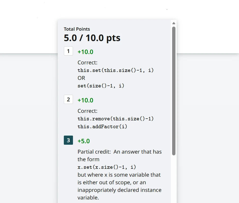Click the this.set(this.size()-1, i) code line
This screenshot has width=239, height=203.
pyautogui.click(x=115, y=70)
